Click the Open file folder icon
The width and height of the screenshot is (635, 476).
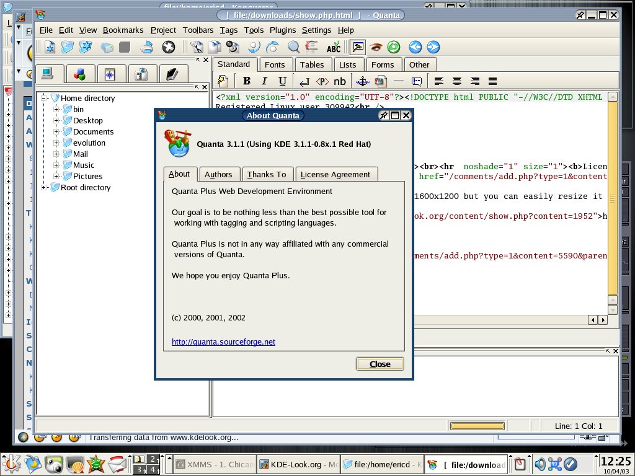point(67,47)
